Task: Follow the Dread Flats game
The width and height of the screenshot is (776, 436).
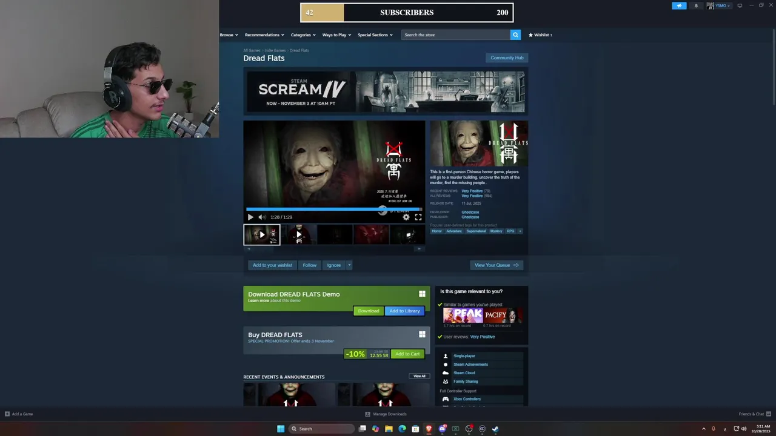Action: [310, 265]
